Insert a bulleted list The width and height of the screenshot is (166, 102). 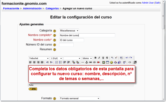(60, 62)
